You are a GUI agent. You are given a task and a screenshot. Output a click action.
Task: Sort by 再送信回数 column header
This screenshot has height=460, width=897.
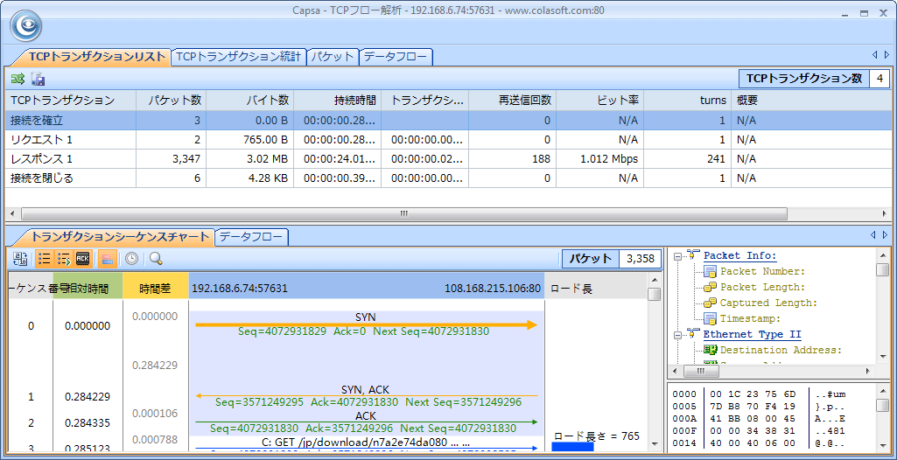512,101
